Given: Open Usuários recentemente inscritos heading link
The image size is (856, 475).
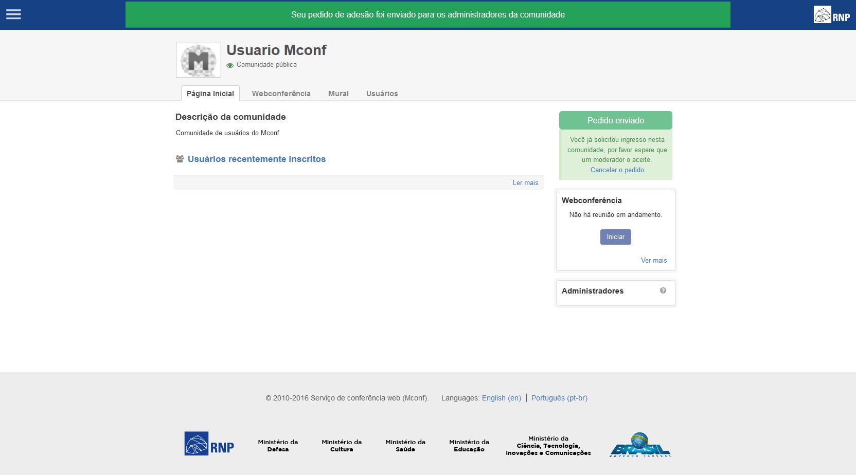Looking at the screenshot, I should [256, 159].
